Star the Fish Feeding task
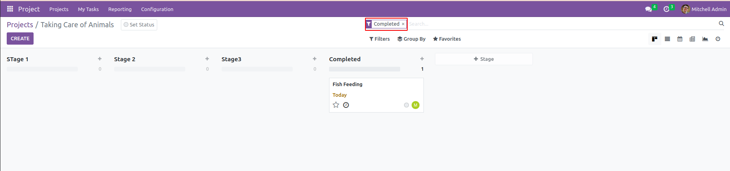The height and width of the screenshot is (171, 730). pyautogui.click(x=336, y=105)
